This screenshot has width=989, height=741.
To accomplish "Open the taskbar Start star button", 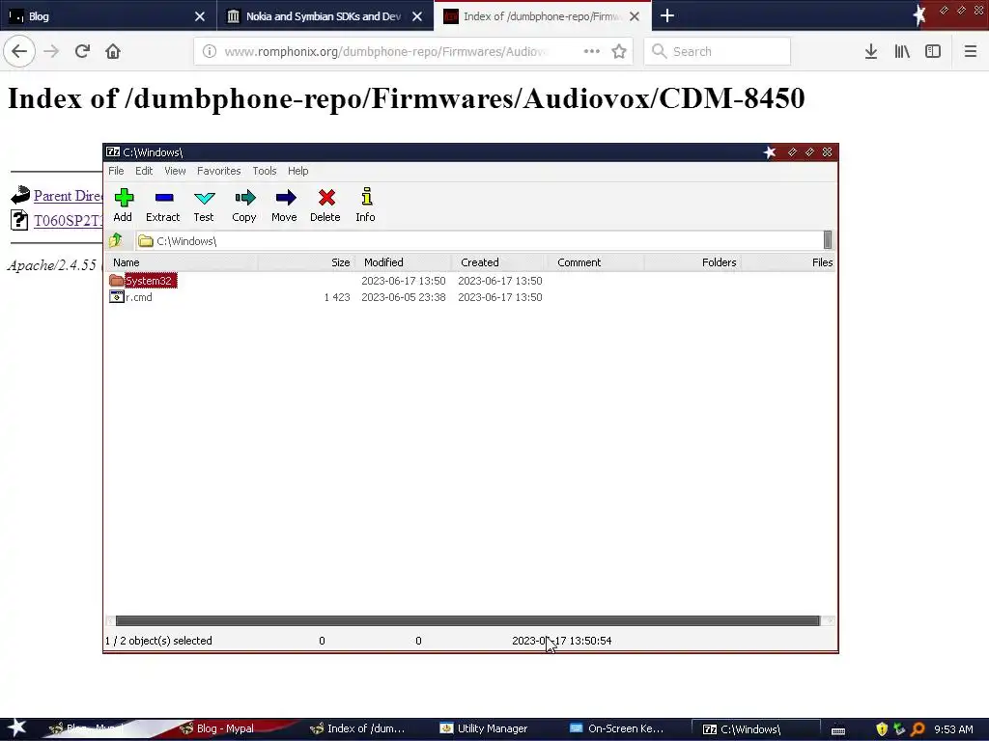I will 17,727.
